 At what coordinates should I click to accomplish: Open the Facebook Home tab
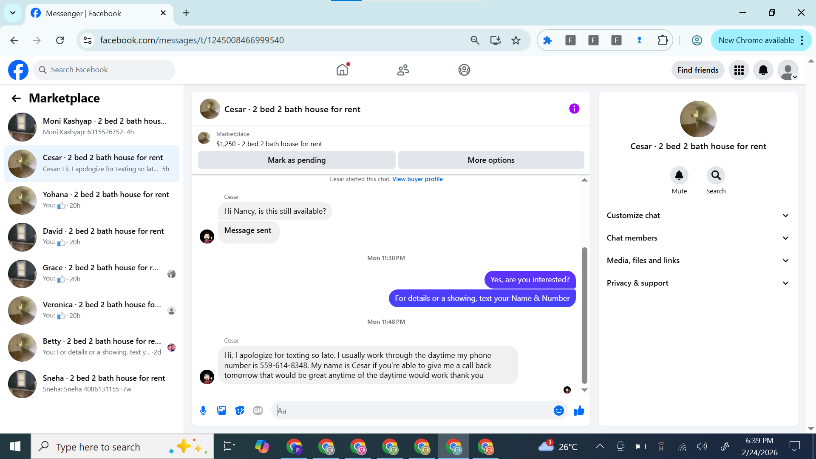click(342, 70)
